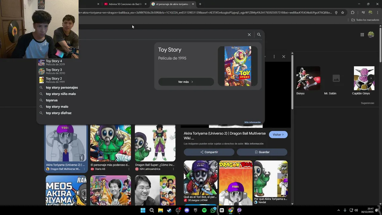Open volume control in system tray
Viewport: 382px width, 215px height.
[x=356, y=210]
